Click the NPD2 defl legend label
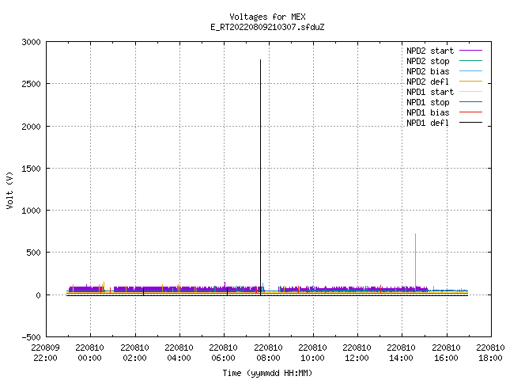This screenshot has height=380, width=506. (x=428, y=82)
